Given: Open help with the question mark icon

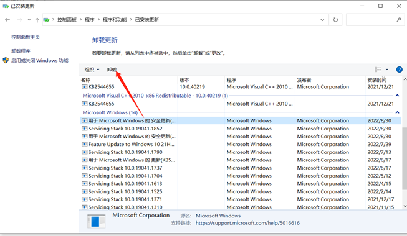Looking at the screenshot, I should point(400,70).
